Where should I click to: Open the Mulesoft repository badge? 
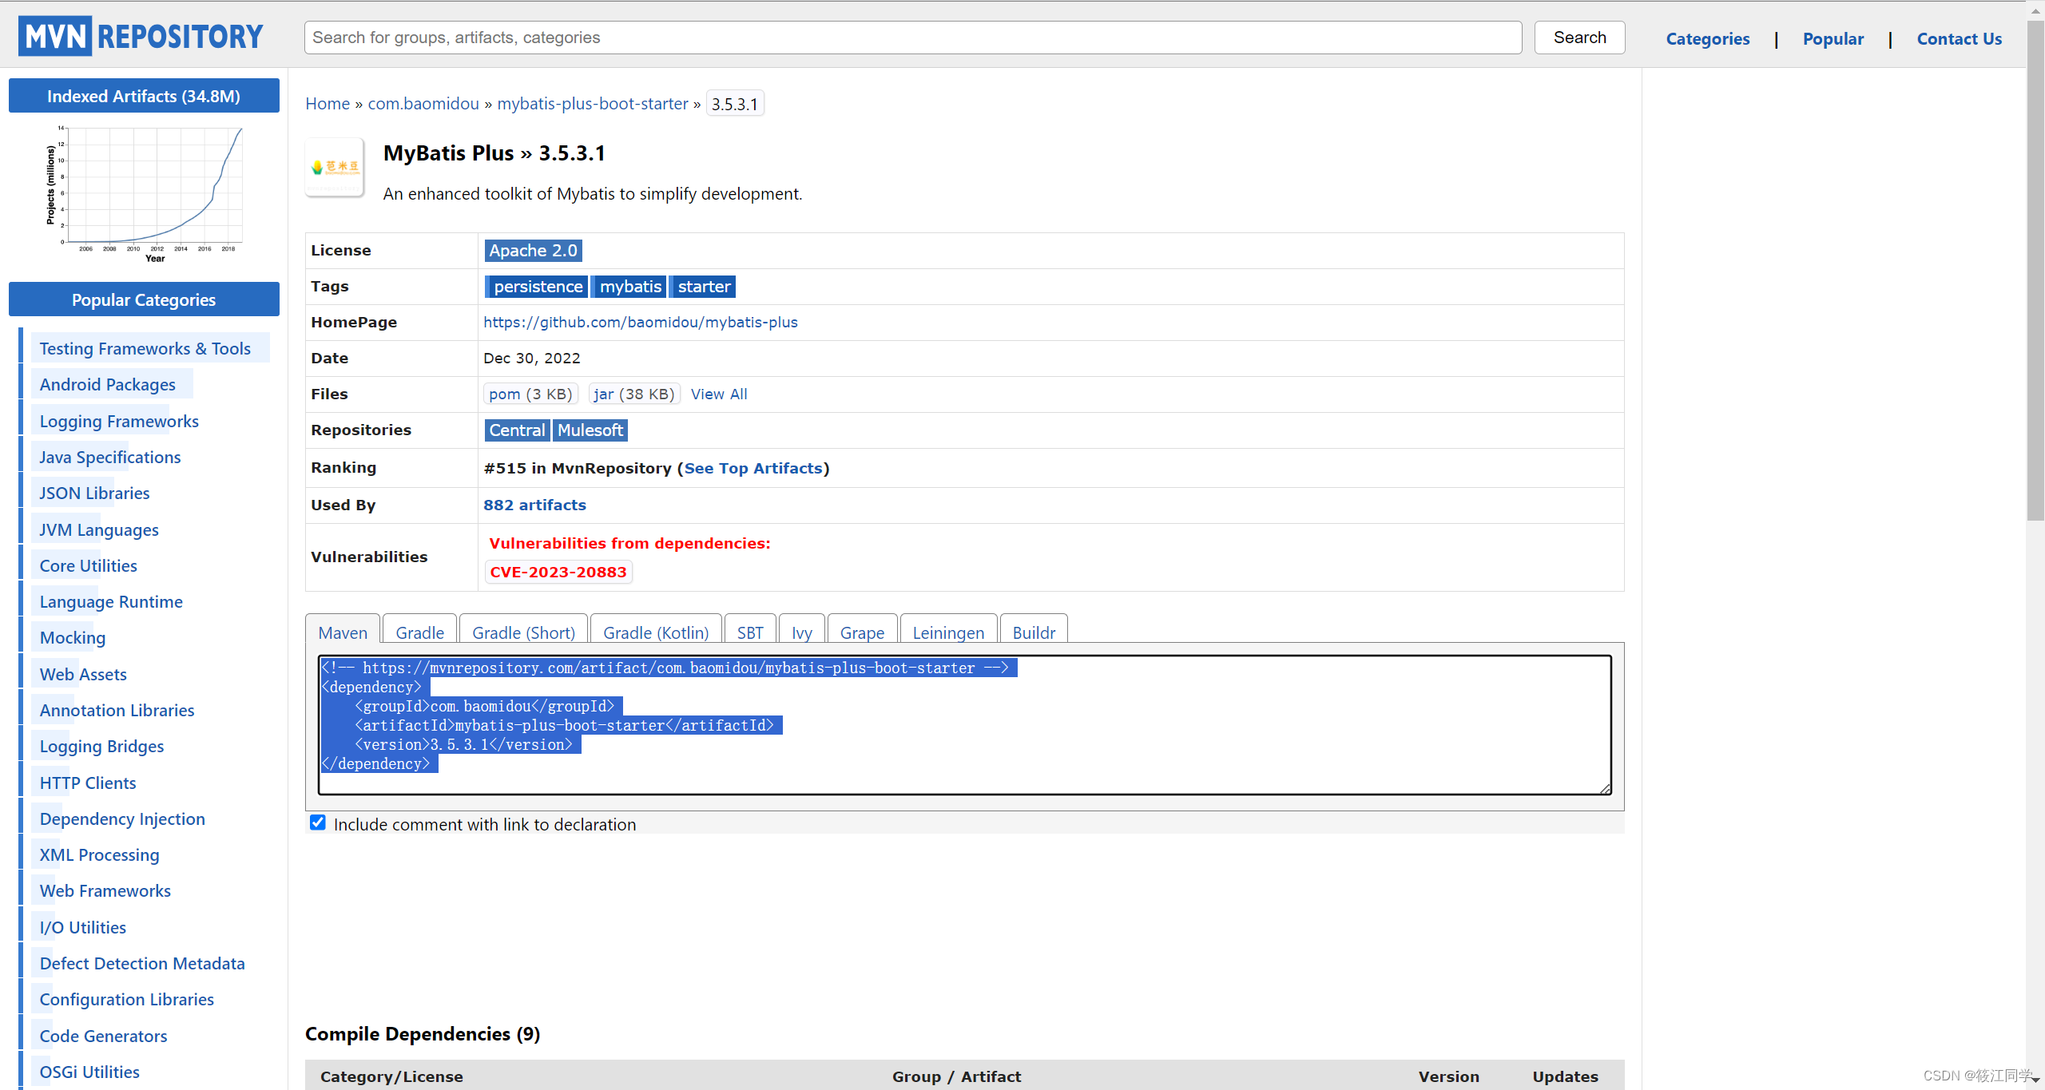click(590, 430)
